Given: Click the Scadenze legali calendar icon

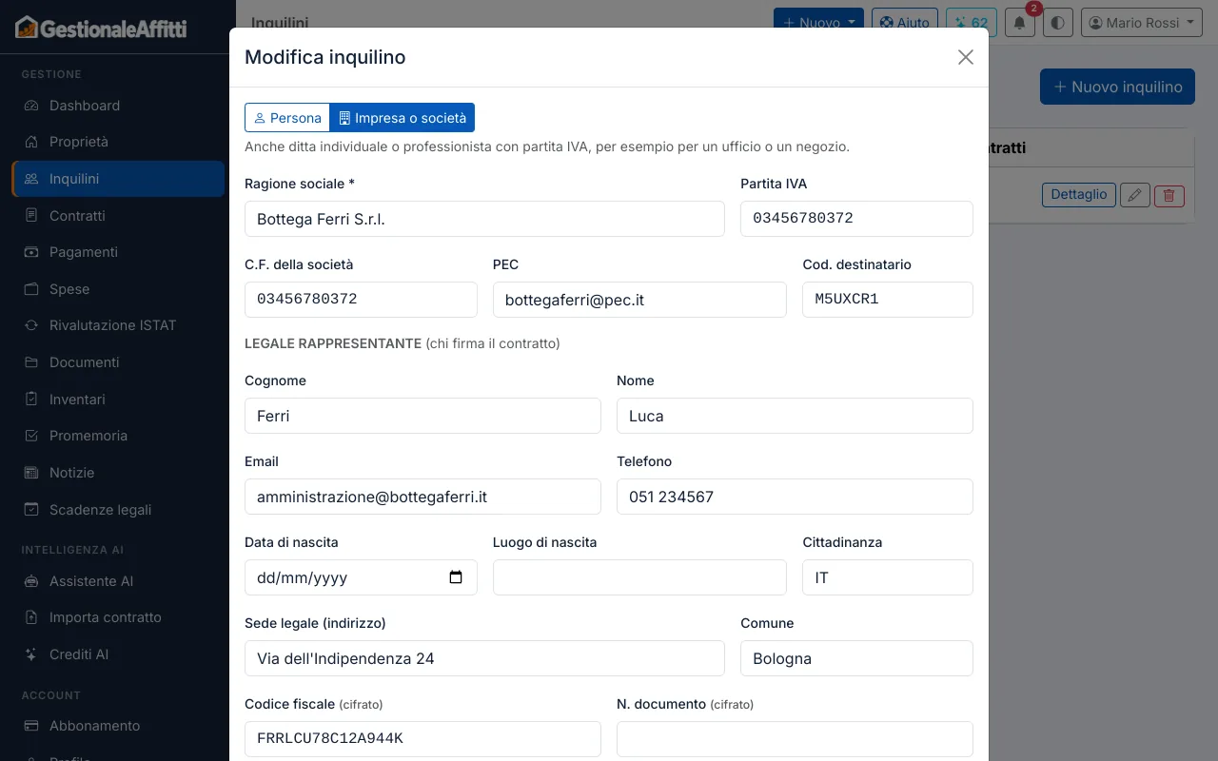Looking at the screenshot, I should 31,510.
